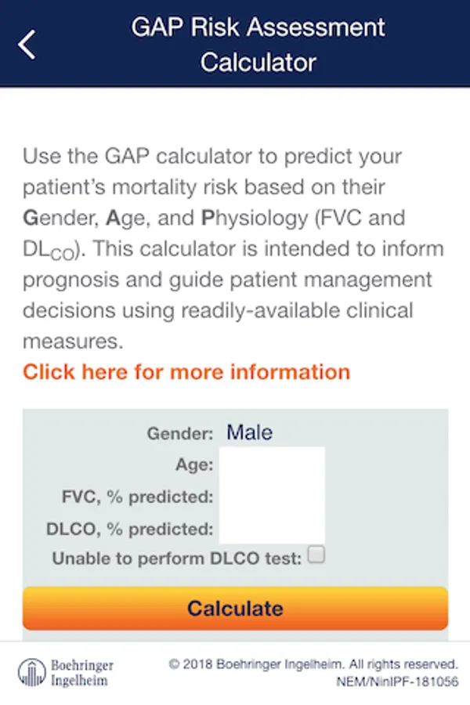Open the Click here for more information link
The width and height of the screenshot is (470, 705).
186,372
